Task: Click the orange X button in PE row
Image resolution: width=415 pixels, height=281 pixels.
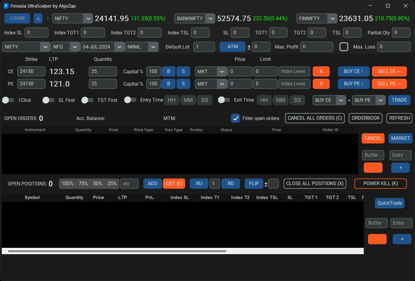Action: (x=321, y=84)
